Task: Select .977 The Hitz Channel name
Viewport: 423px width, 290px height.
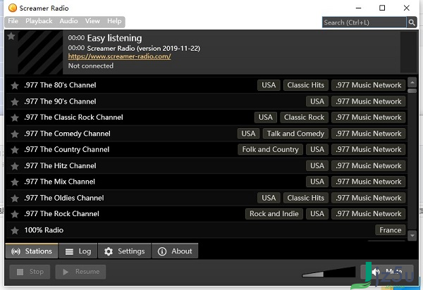Action: (60, 165)
